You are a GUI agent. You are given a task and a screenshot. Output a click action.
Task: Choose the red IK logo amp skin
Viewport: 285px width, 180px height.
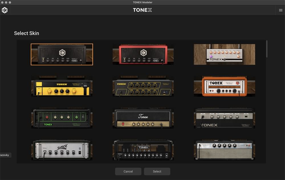(x=143, y=54)
